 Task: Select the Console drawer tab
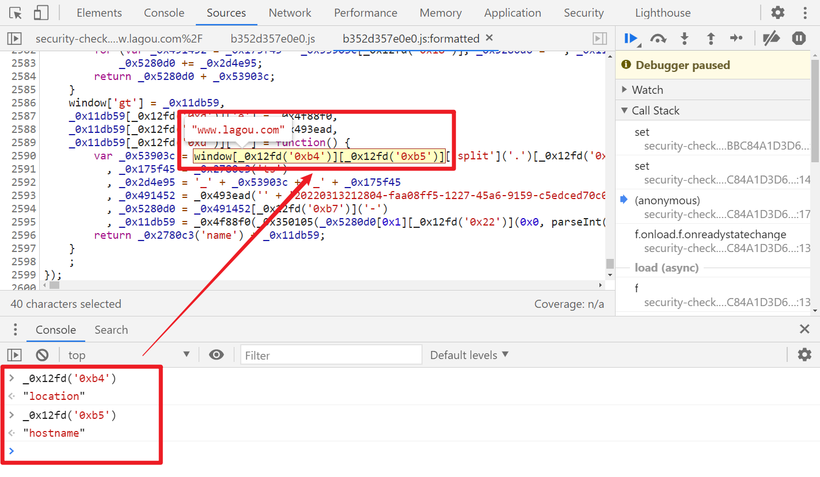[x=56, y=330]
